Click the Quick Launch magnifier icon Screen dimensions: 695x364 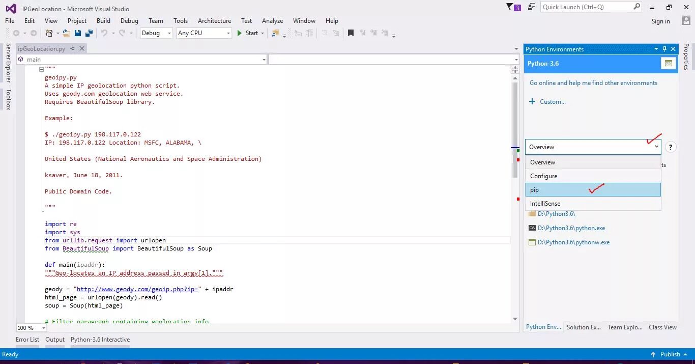tap(636, 7)
